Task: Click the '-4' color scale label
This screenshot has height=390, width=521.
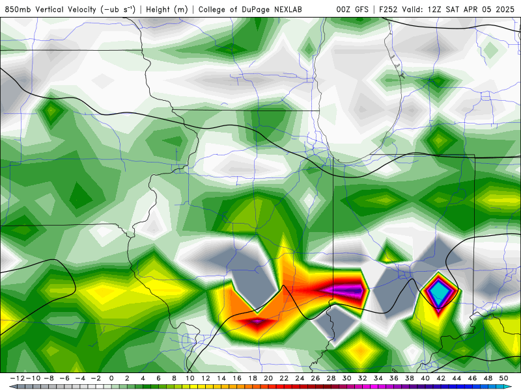Action: click(x=80, y=378)
